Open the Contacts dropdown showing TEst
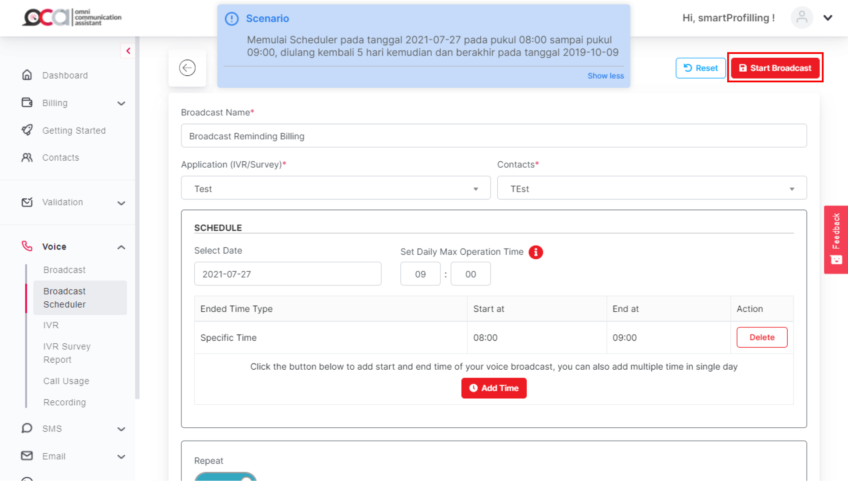The image size is (848, 481). click(x=651, y=189)
